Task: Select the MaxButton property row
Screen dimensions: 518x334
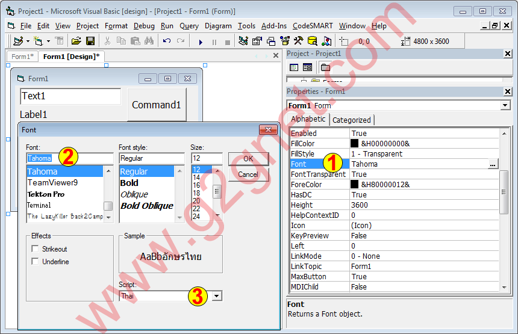Action: click(x=394, y=277)
